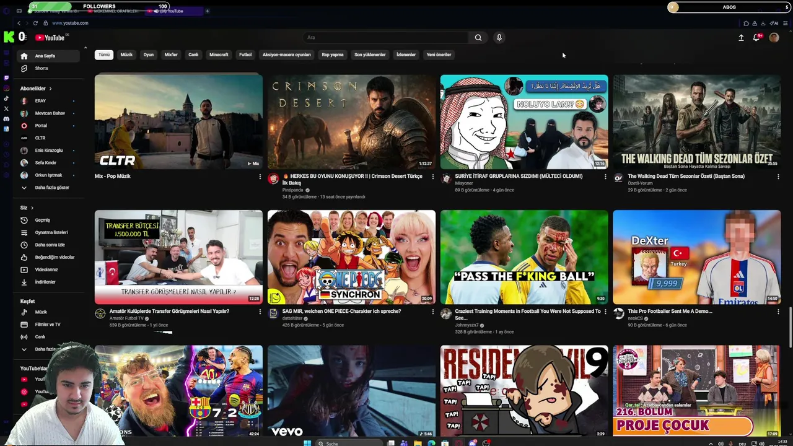Open Filmler ve TV section
Screen dimensions: 793x446
click(49, 325)
